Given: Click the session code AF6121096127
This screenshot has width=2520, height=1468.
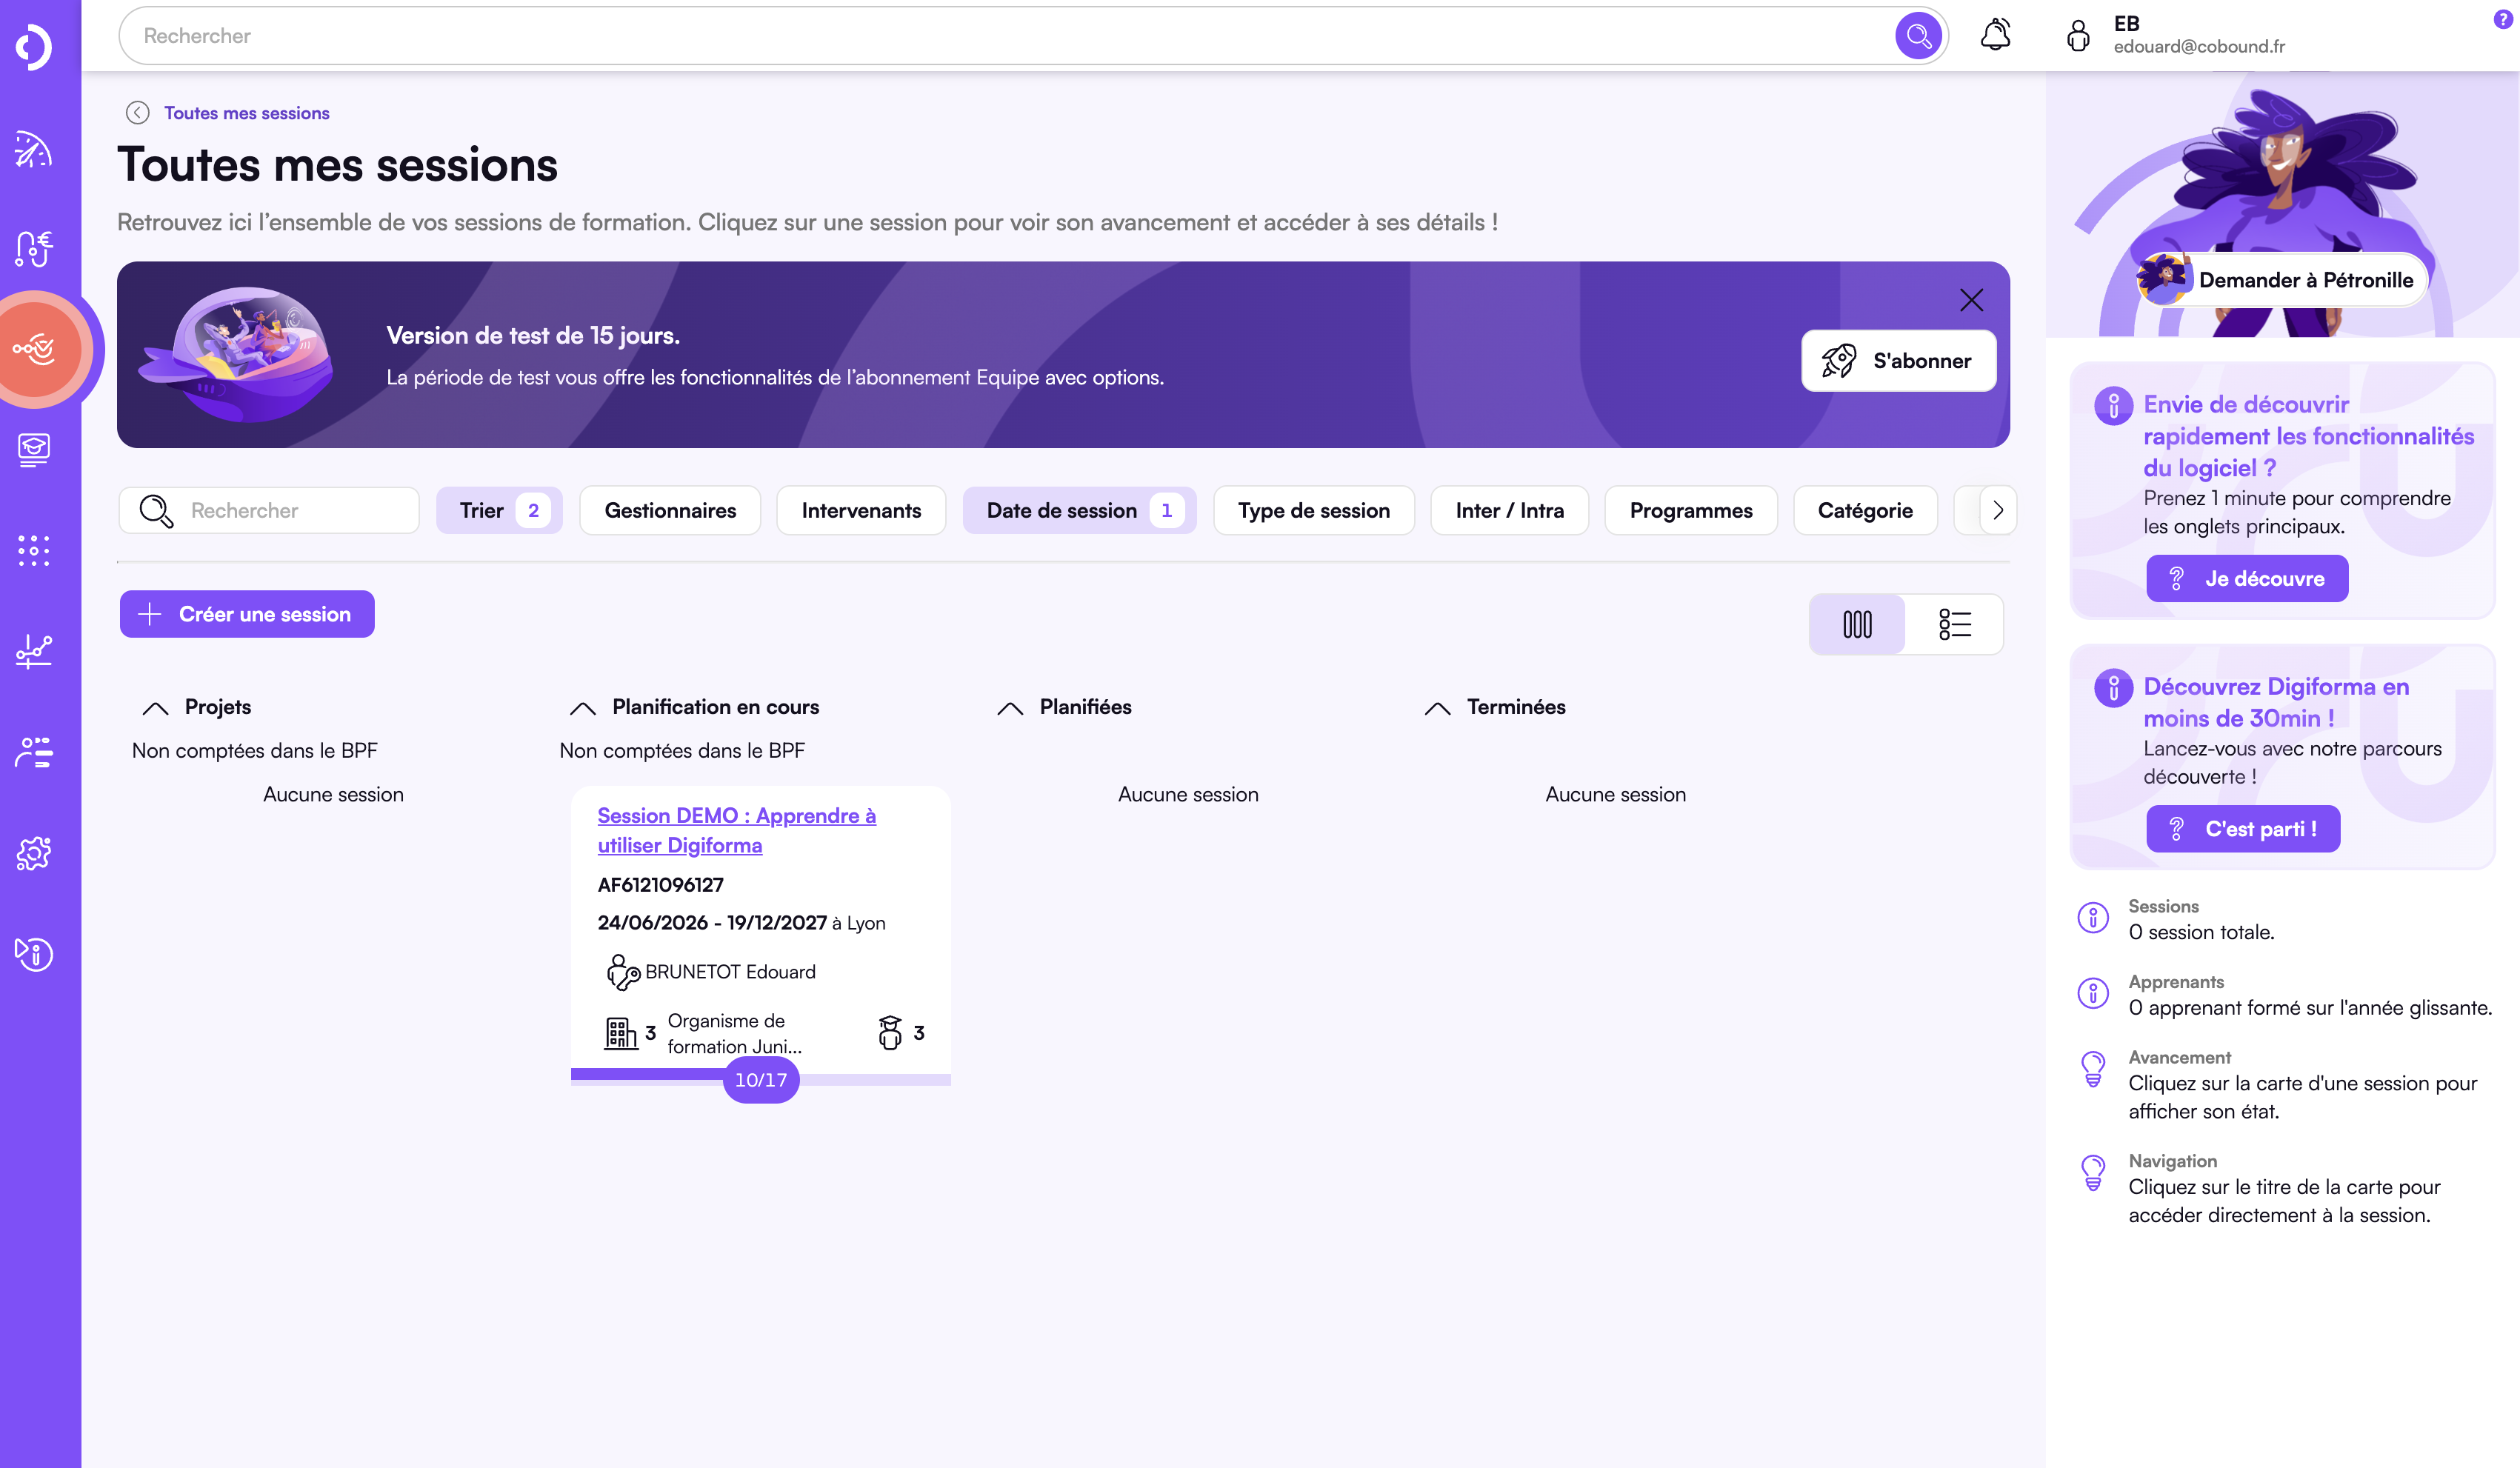Looking at the screenshot, I should pyautogui.click(x=660, y=885).
